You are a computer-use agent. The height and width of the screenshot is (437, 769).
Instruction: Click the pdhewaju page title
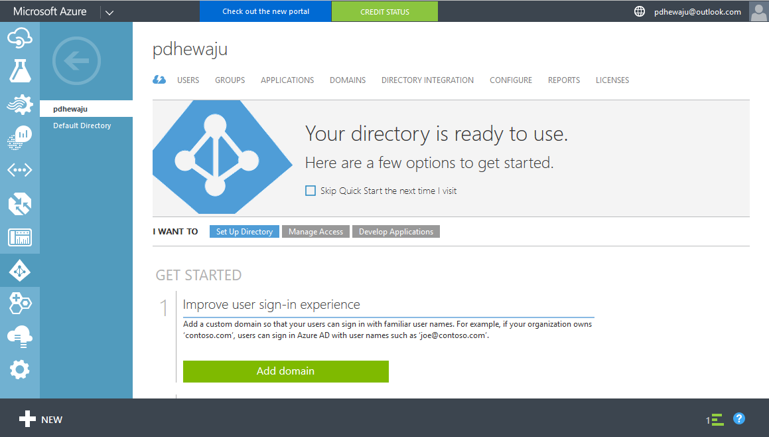click(x=190, y=50)
